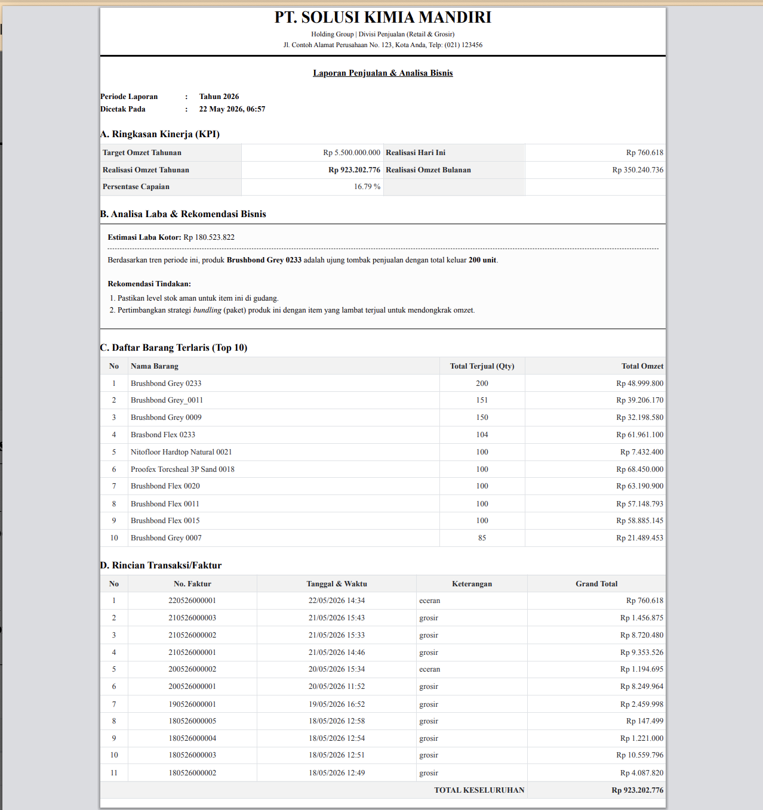Click grand total Rp 147.499
The width and height of the screenshot is (763, 810).
click(x=645, y=721)
